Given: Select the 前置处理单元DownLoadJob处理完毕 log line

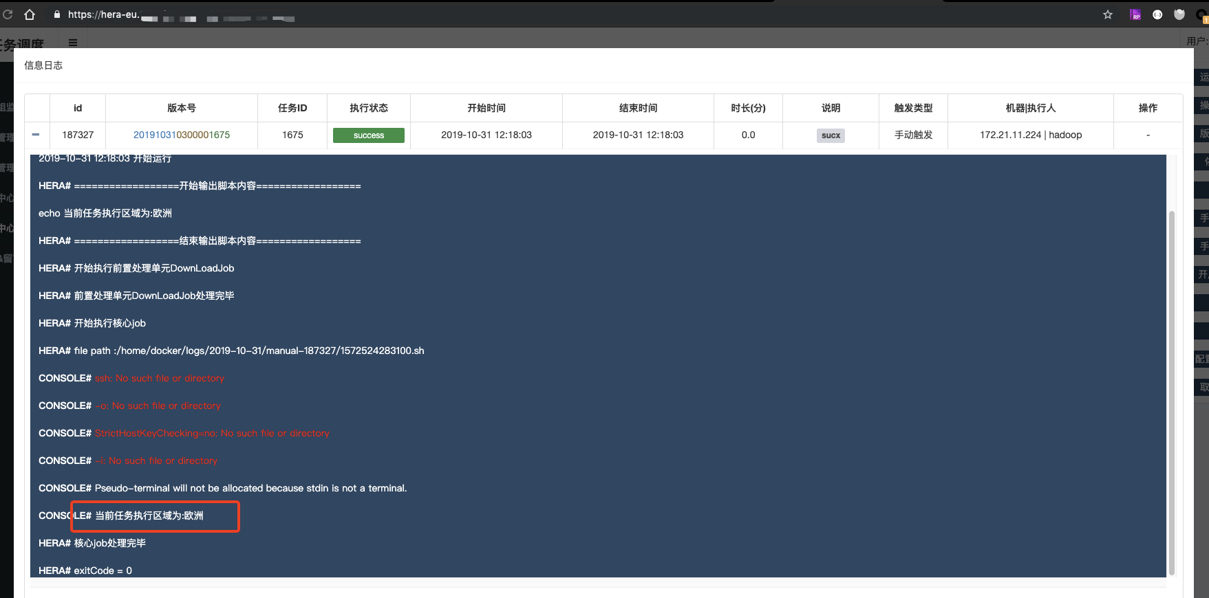Looking at the screenshot, I should pos(136,296).
